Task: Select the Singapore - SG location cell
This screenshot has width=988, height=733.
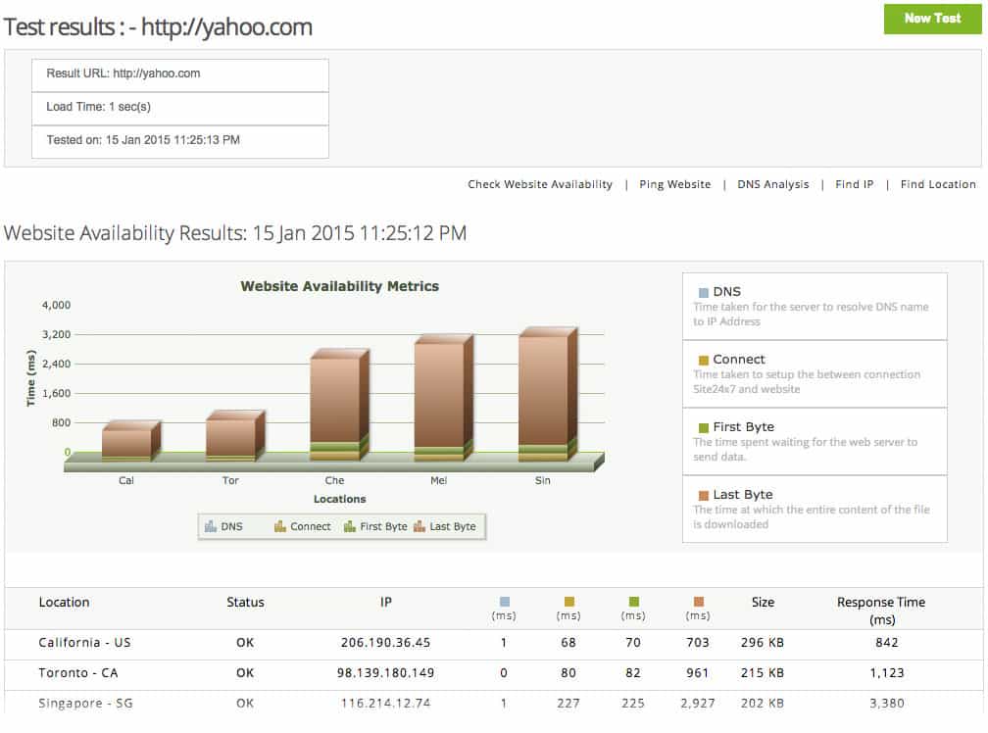Action: coord(85,703)
